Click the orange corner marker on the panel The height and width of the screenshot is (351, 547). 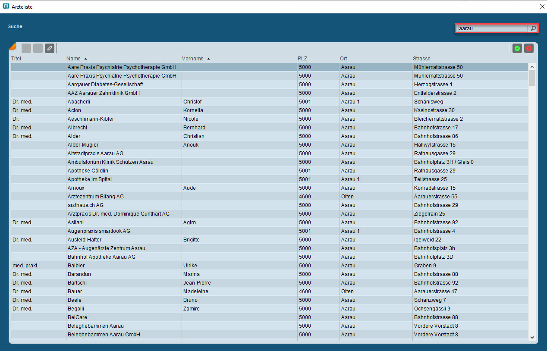coord(12,45)
